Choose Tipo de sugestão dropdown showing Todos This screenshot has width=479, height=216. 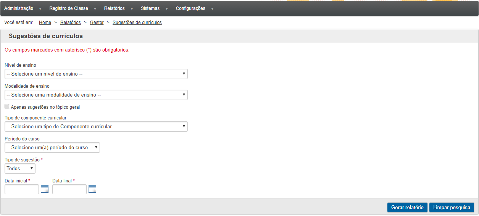point(20,168)
